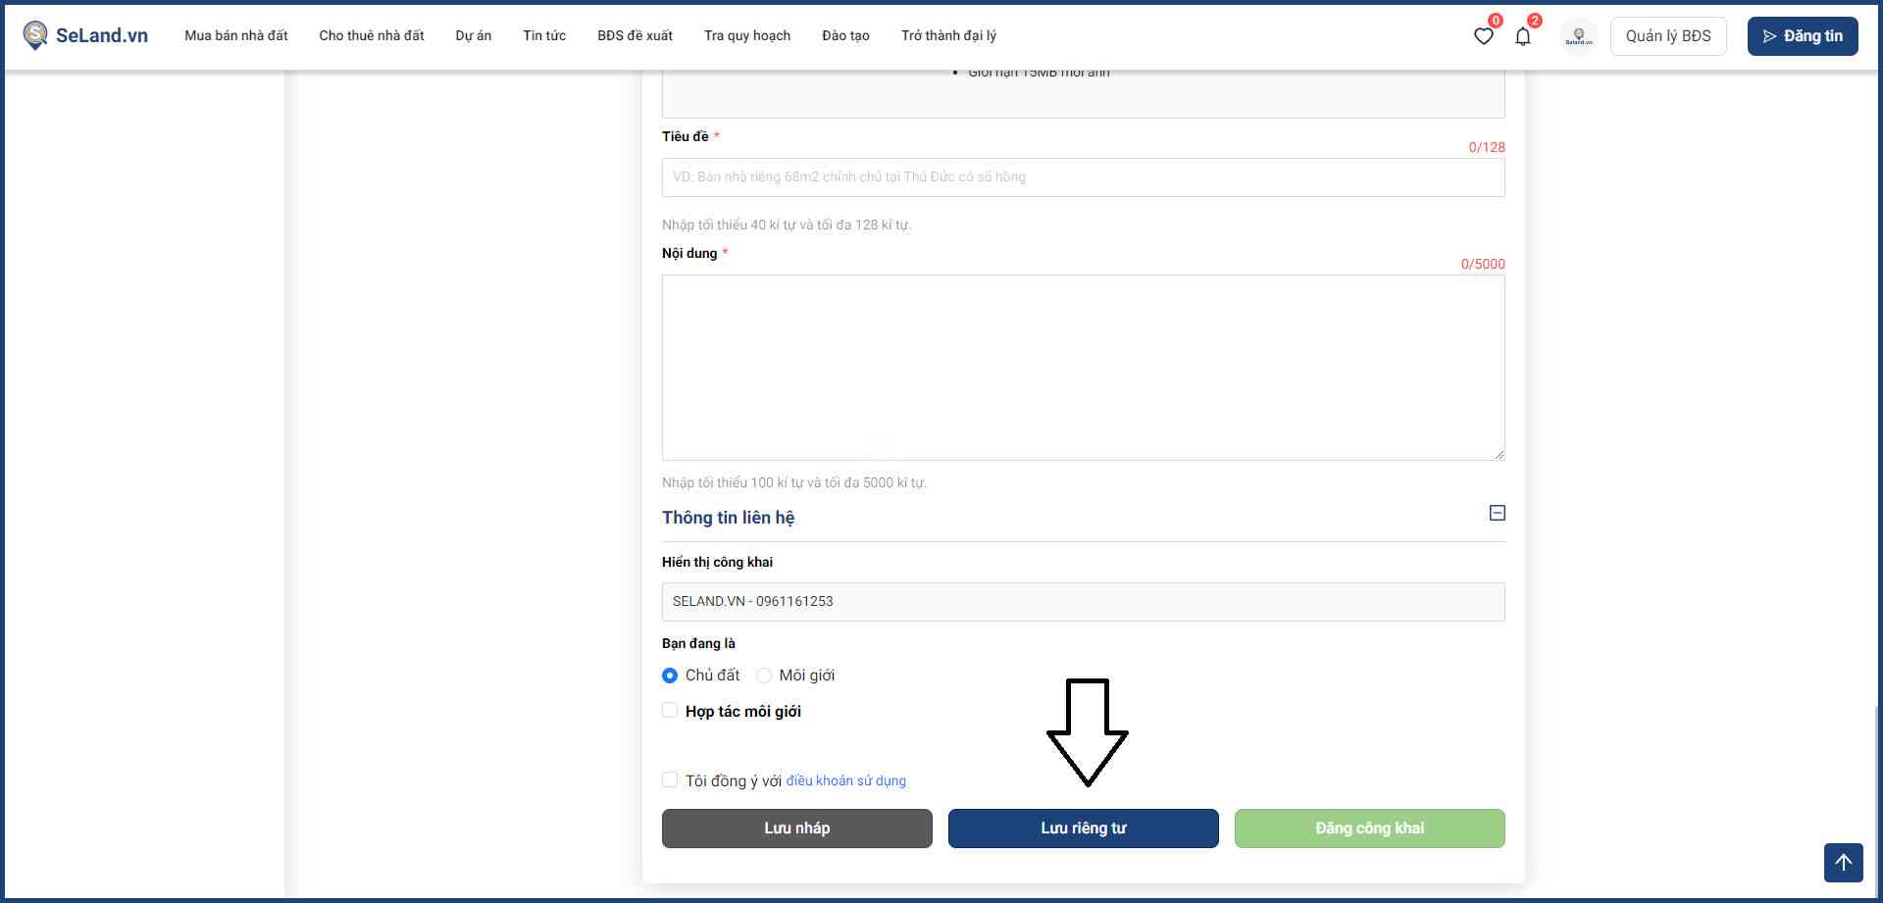This screenshot has width=1883, height=903.
Task: Select the Môi giới radio option
Action: point(764,676)
